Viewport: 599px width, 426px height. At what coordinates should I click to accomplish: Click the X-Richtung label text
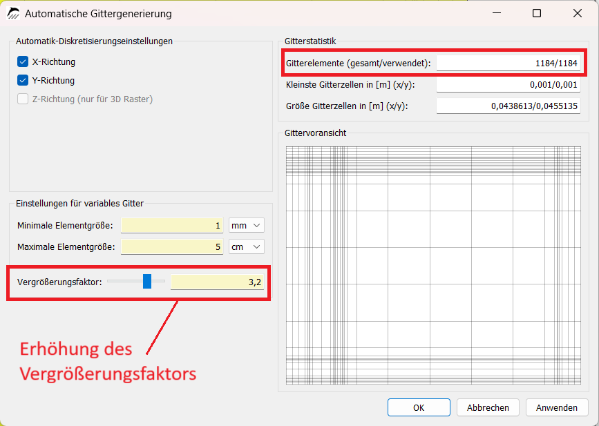click(53, 62)
